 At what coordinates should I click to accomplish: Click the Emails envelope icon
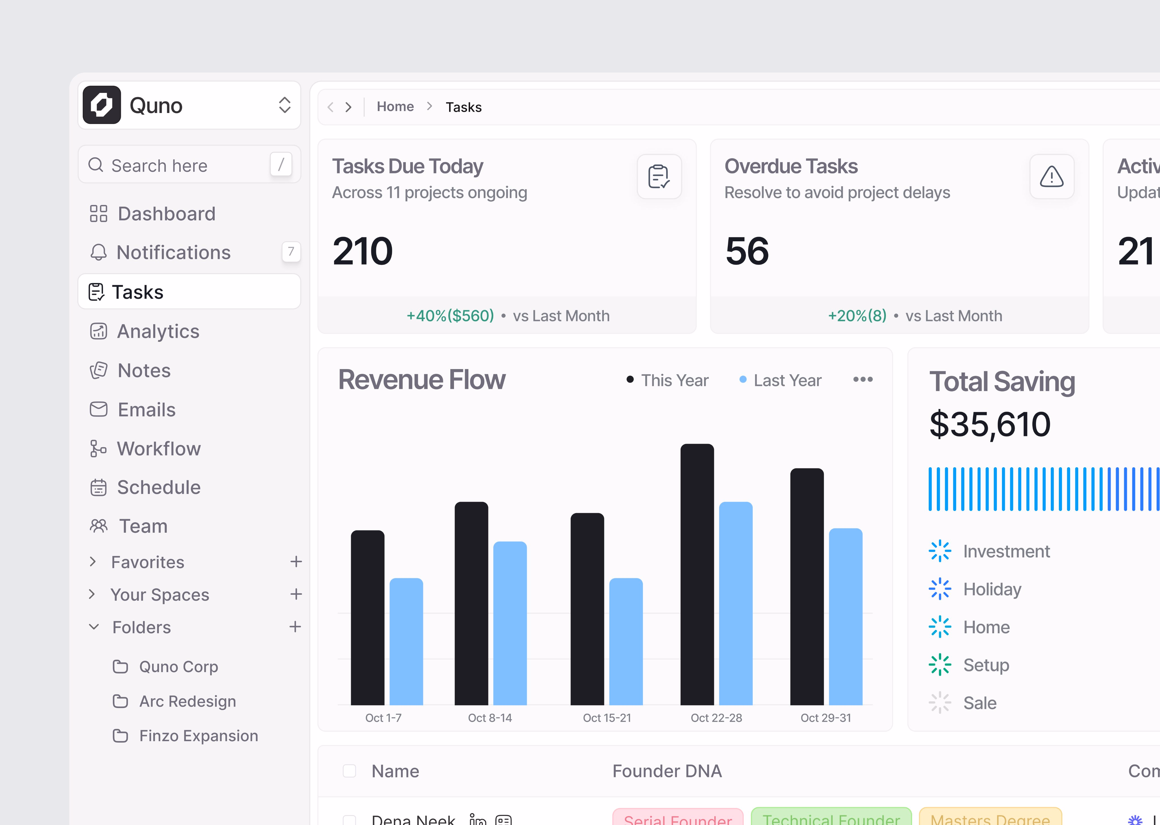click(x=99, y=410)
